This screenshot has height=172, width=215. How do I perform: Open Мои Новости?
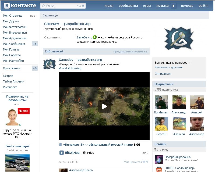(12, 55)
